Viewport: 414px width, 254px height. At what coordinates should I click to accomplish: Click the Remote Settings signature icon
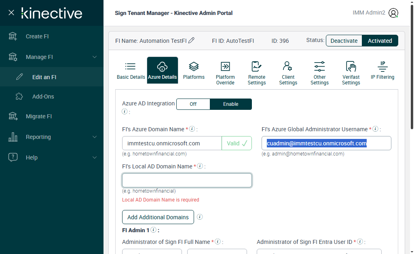click(256, 67)
